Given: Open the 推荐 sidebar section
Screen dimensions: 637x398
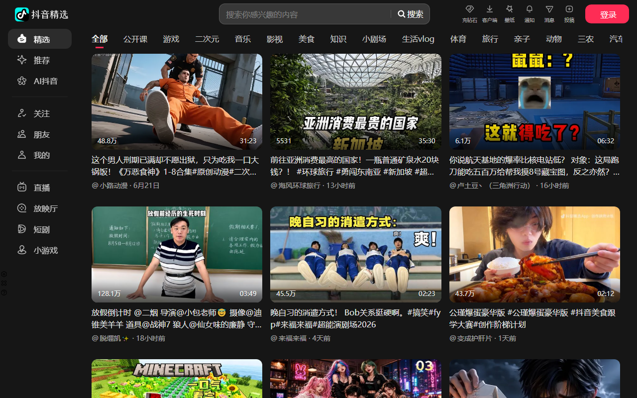Looking at the screenshot, I should (x=40, y=60).
